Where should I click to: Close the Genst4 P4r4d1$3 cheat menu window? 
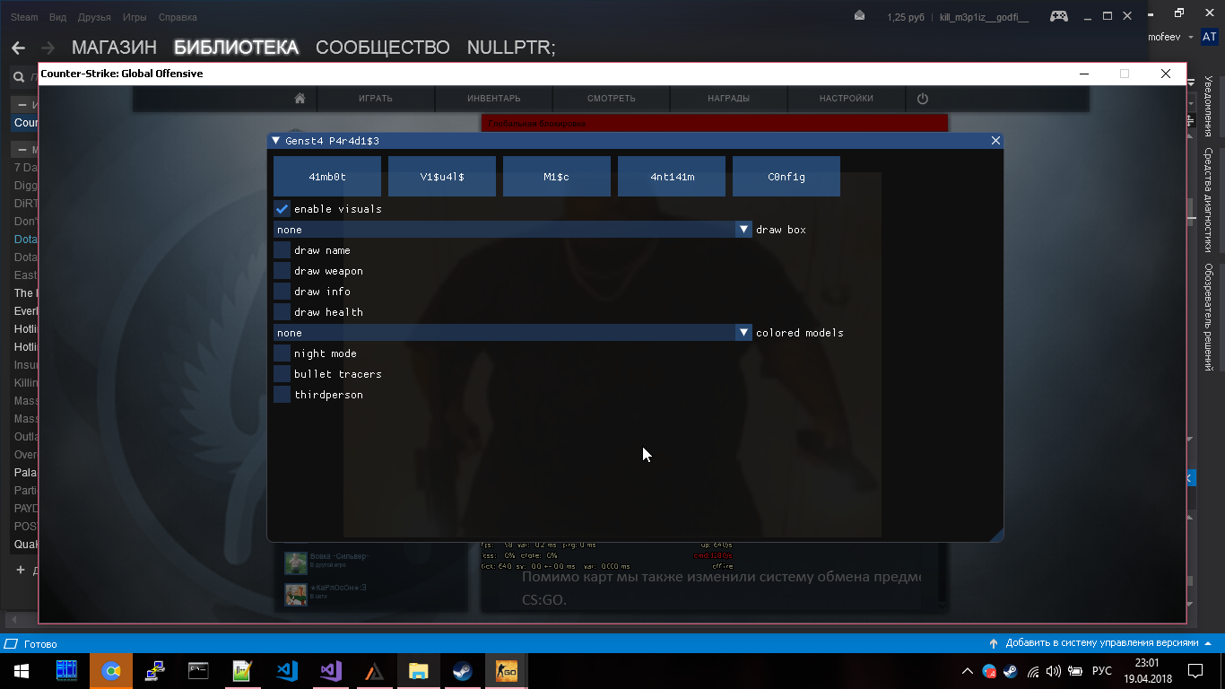[995, 141]
